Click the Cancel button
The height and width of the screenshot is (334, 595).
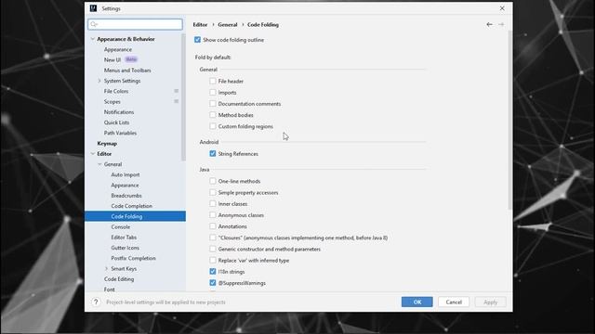pos(454,302)
